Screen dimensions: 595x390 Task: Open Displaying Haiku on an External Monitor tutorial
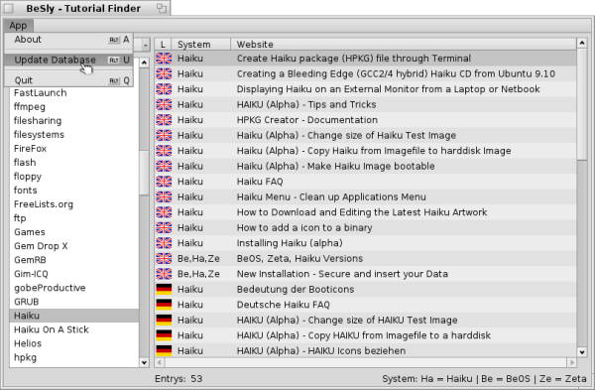coord(365,89)
